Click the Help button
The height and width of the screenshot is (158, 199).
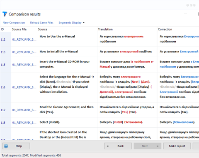point(16,146)
